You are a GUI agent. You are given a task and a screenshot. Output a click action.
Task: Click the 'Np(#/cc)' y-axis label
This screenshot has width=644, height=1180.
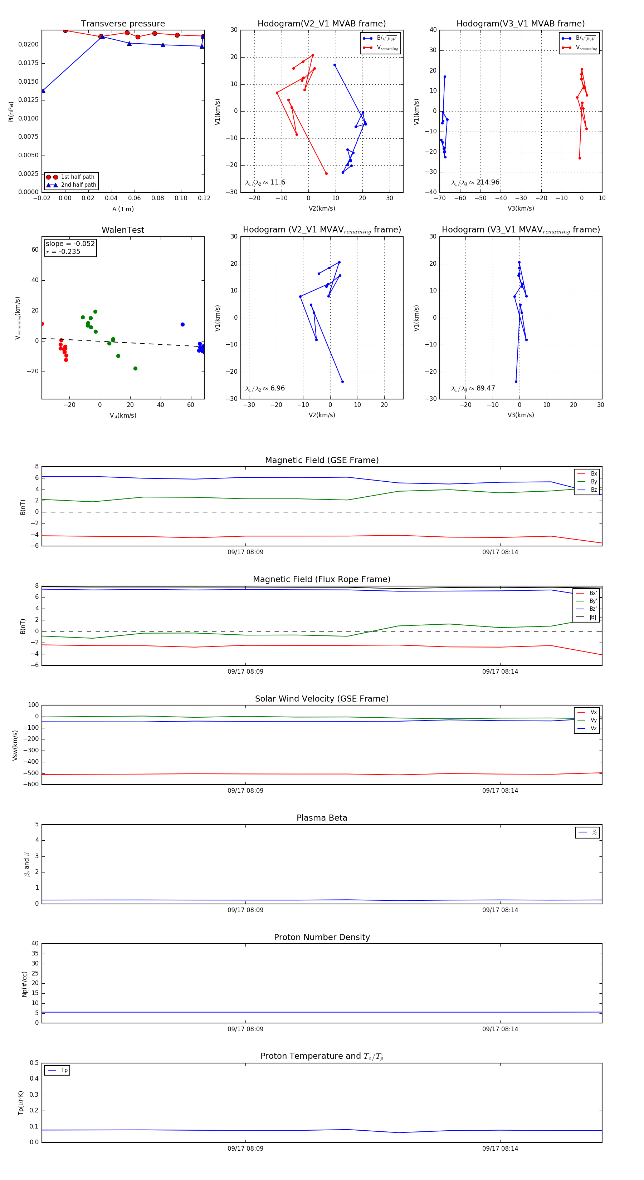24,983
